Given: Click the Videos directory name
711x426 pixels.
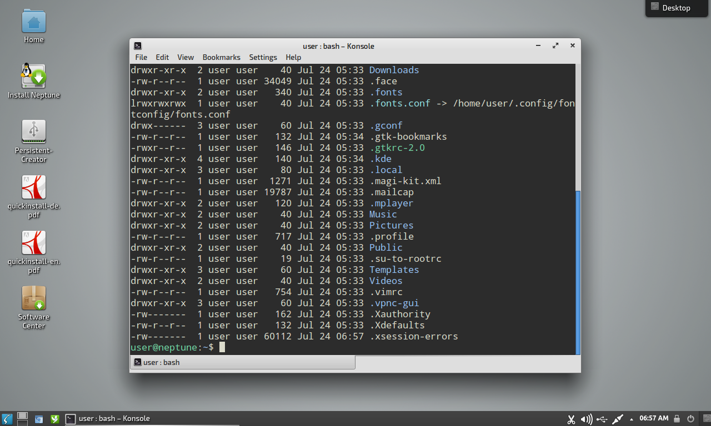Looking at the screenshot, I should [385, 281].
